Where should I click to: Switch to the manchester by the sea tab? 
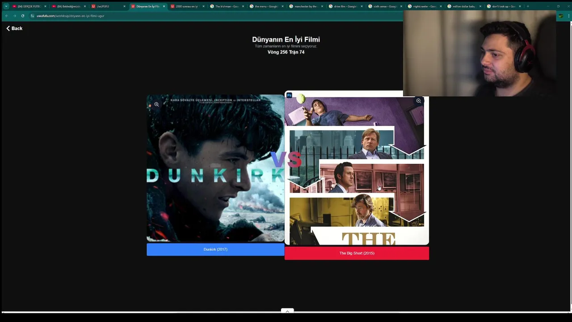pyautogui.click(x=305, y=6)
